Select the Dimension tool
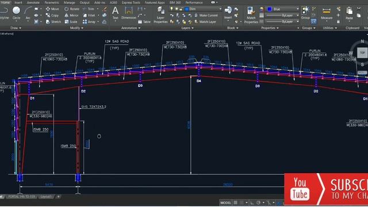 [129, 13]
